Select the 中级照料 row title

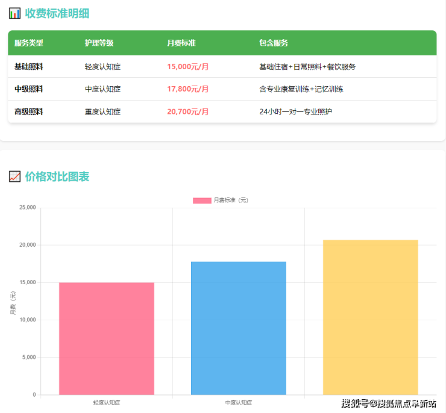[29, 89]
